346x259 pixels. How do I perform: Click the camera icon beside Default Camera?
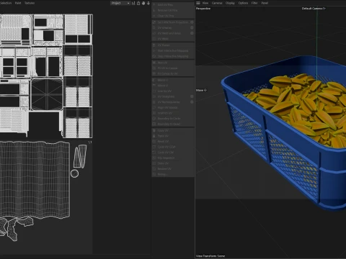coord(324,9)
